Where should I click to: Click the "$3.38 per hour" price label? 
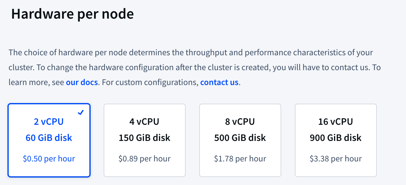point(336,158)
